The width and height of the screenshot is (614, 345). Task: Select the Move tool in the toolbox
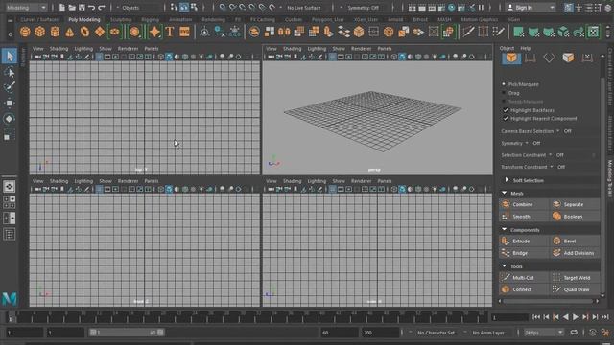(x=10, y=103)
